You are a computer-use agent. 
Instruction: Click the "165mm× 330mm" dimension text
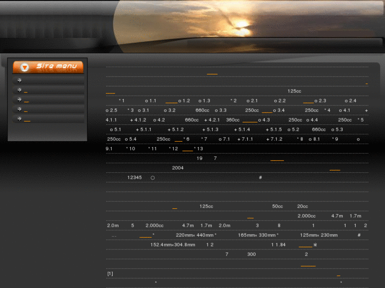[257, 235]
